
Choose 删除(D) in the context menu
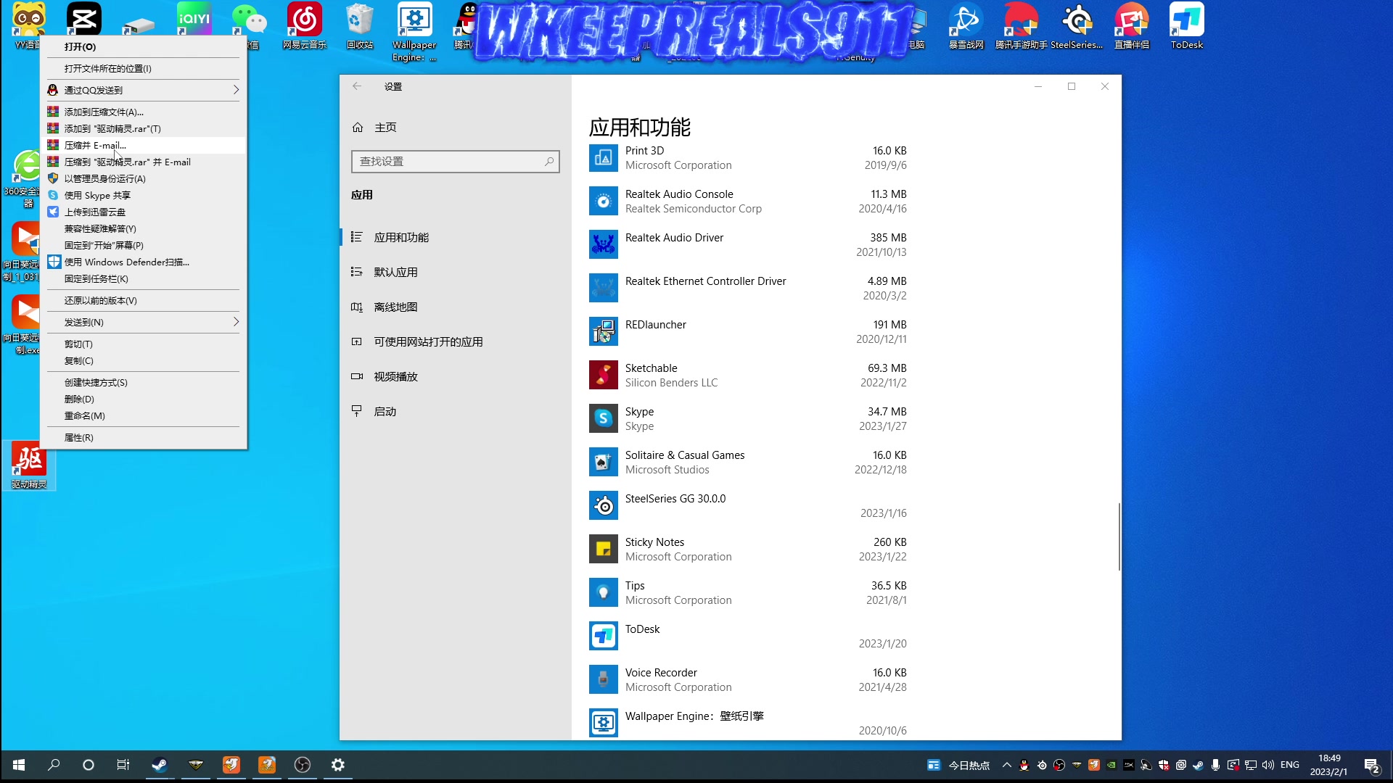pyautogui.click(x=144, y=399)
